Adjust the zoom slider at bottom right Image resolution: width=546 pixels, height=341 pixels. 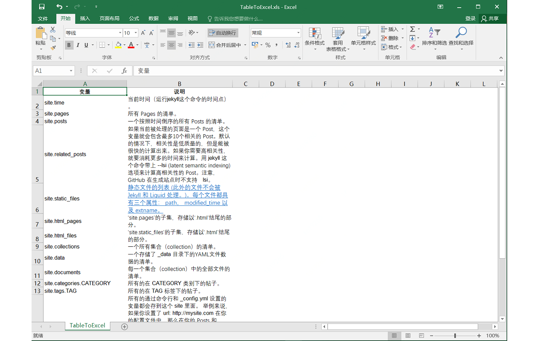coord(455,335)
